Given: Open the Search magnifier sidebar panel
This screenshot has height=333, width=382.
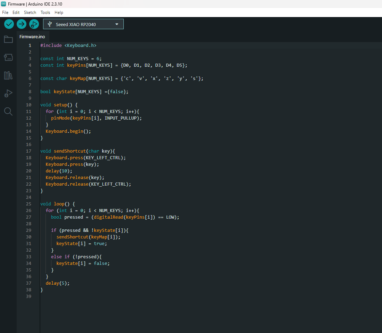Looking at the screenshot, I should (x=8, y=112).
